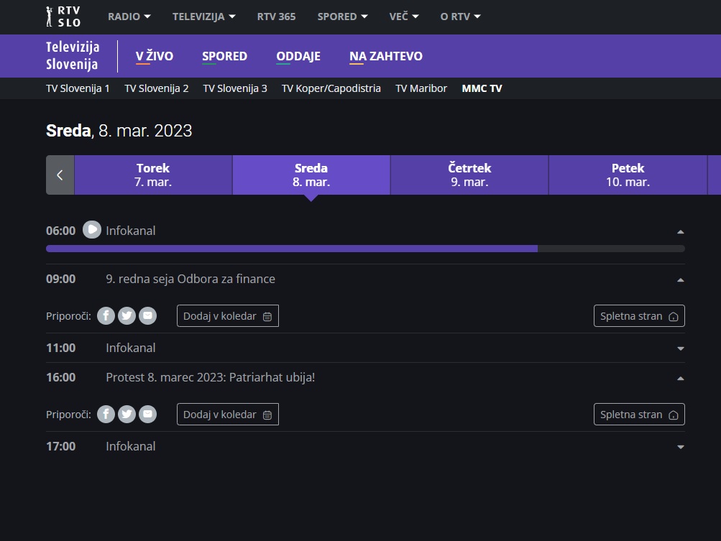Image resolution: width=721 pixels, height=541 pixels.
Task: Share the 9. redna seja on Twitter
Action: pos(127,315)
